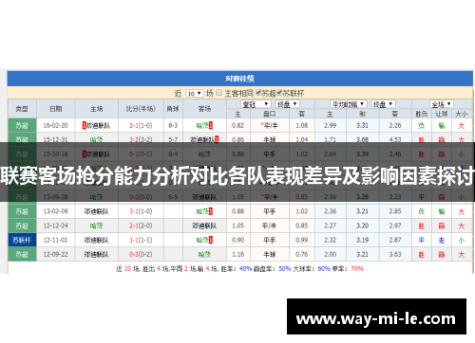Click home team 邓迪联队 in 13-02-09 row
Viewport: 475px width, 343px height.
click(x=97, y=211)
